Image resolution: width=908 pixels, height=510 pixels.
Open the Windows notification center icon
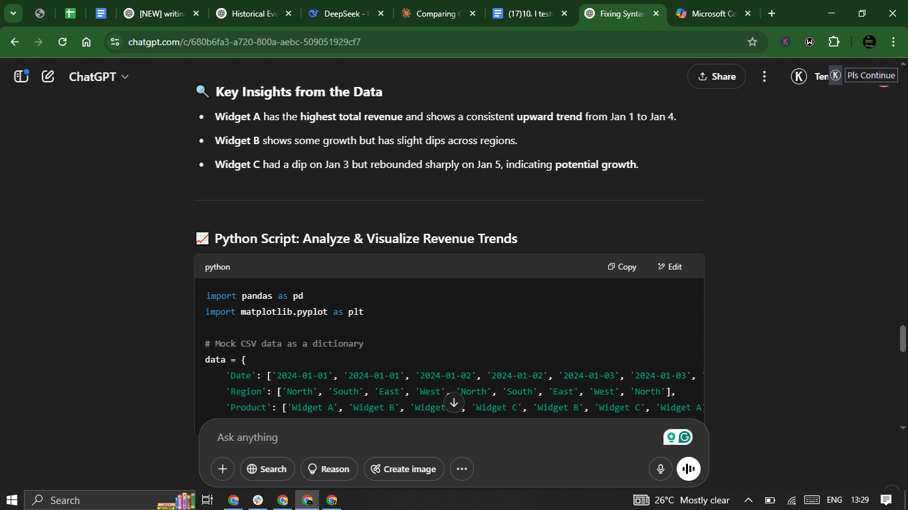(886, 500)
